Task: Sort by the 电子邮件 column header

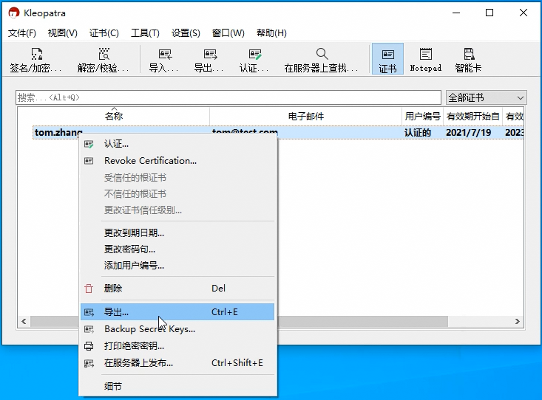Action: coord(305,117)
